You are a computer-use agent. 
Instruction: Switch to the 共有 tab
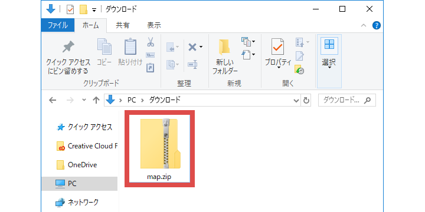point(123,26)
